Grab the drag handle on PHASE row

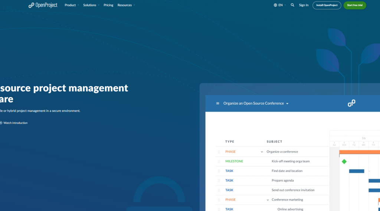(219, 152)
